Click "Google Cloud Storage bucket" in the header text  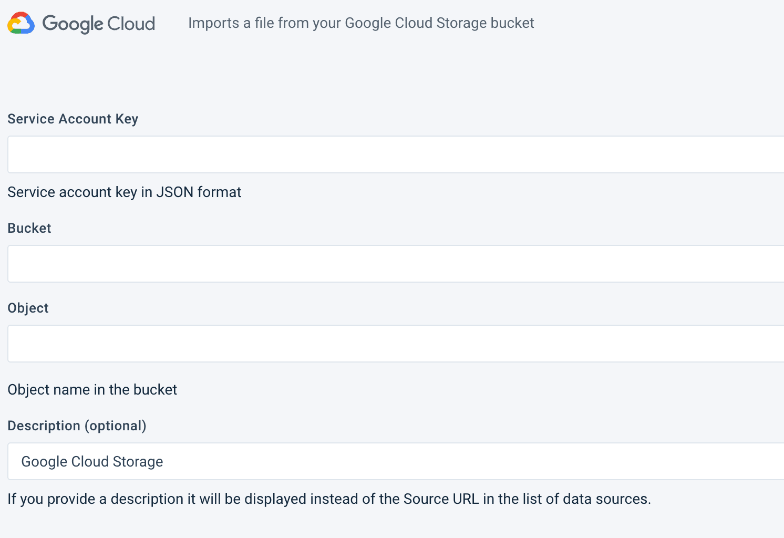pos(439,23)
